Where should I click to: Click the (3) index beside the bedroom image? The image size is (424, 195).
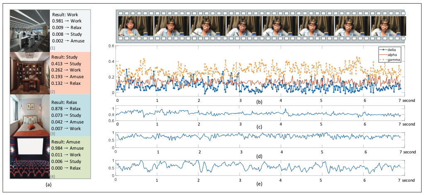pos(52,134)
